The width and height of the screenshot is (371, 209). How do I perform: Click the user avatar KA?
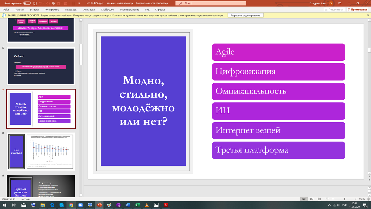(x=331, y=3)
